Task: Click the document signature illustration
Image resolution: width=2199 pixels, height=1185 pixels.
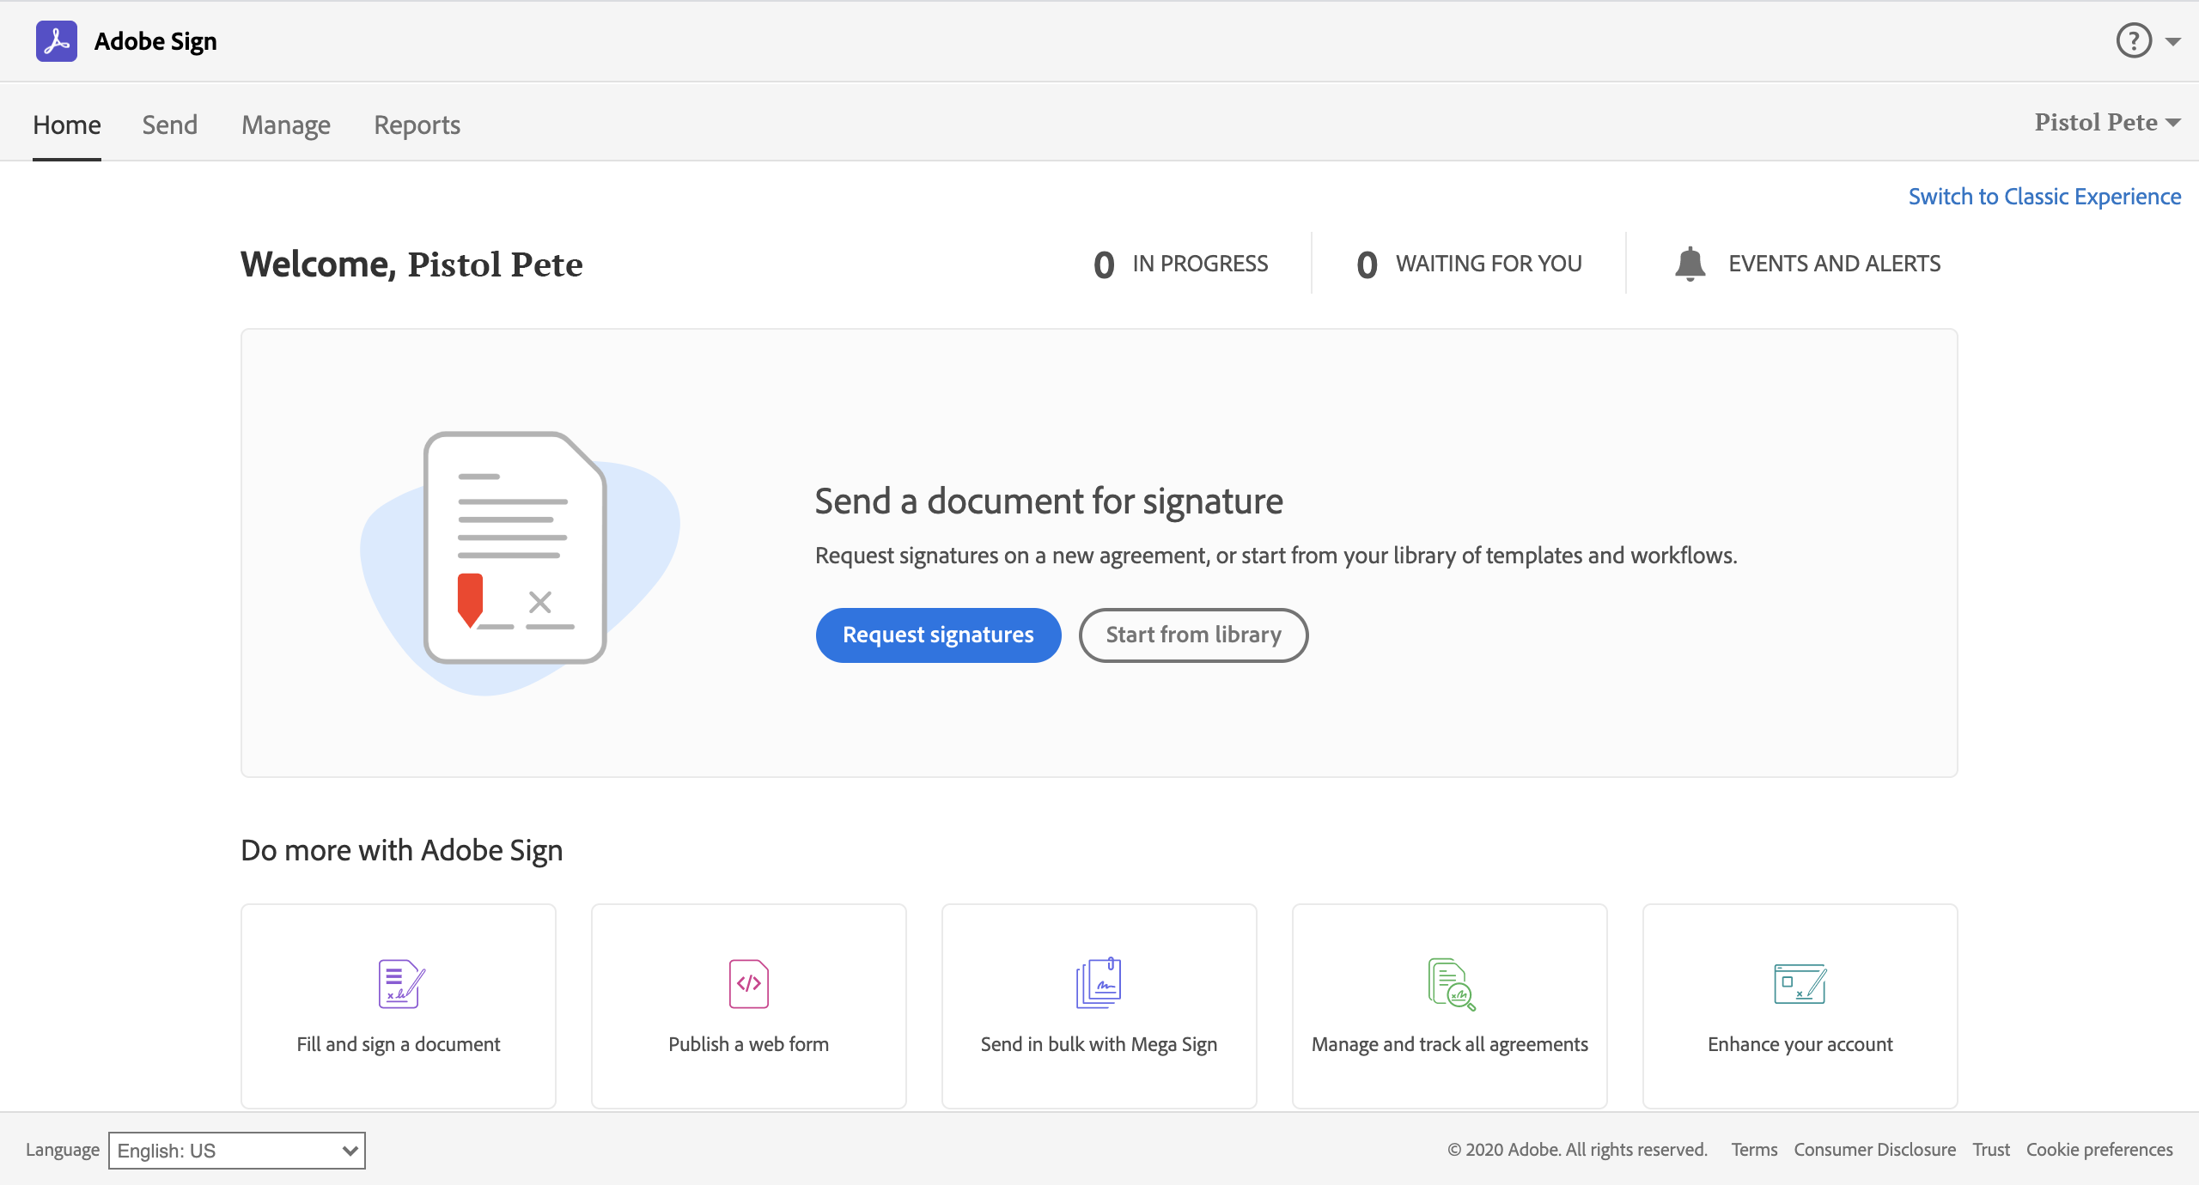Action: click(x=521, y=562)
